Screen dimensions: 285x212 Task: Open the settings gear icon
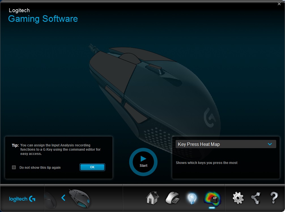(x=238, y=198)
